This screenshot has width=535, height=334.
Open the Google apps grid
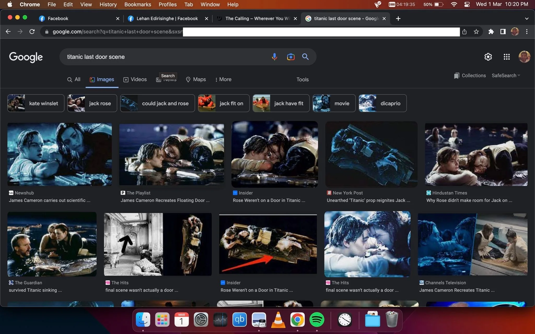pos(507,57)
